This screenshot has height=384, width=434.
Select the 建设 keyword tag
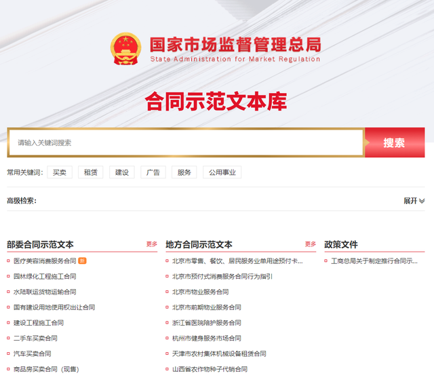122,172
